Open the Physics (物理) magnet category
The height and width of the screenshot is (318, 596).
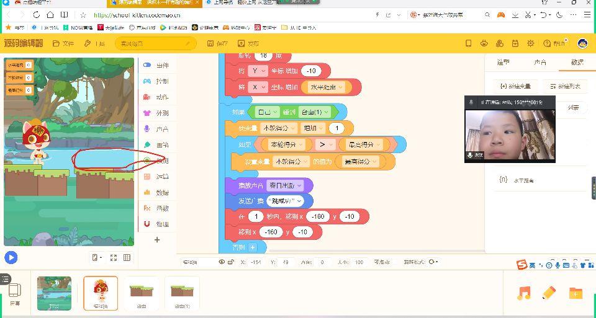pyautogui.click(x=156, y=224)
